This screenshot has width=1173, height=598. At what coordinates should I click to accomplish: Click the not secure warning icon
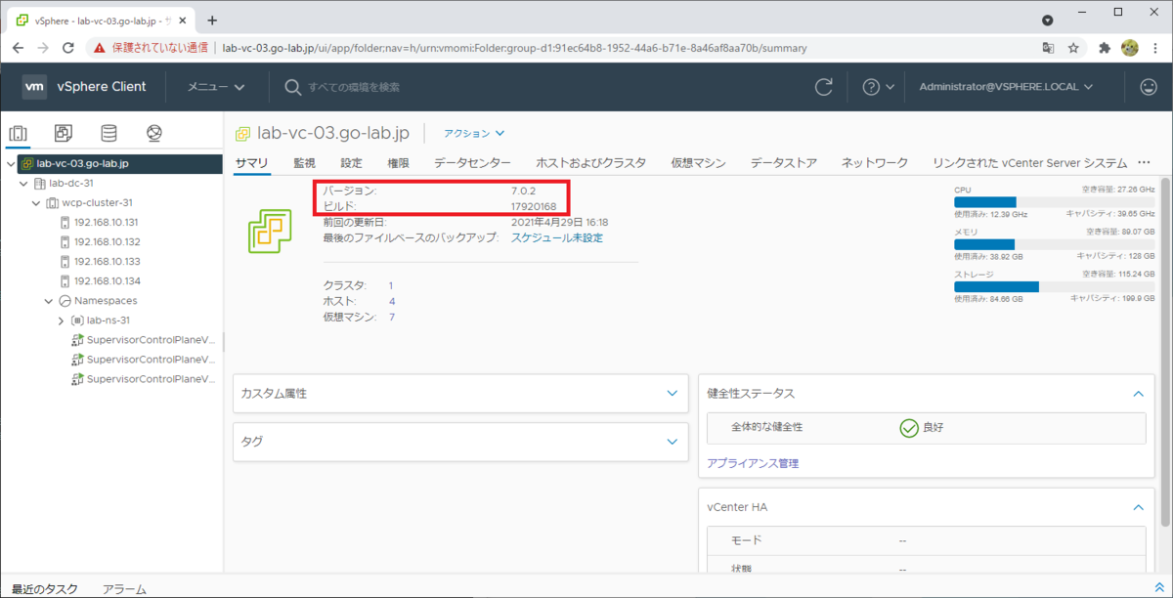(x=100, y=47)
